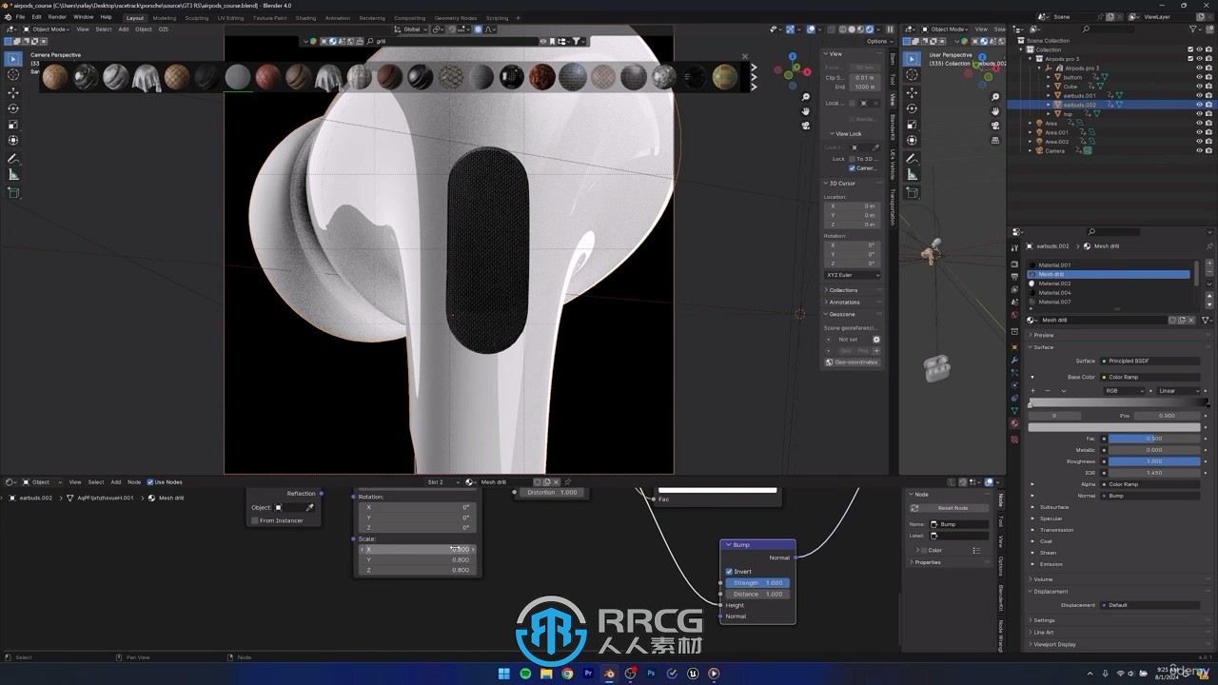Expand the Subsurface section
The image size is (1218, 685).
[x=1054, y=507]
